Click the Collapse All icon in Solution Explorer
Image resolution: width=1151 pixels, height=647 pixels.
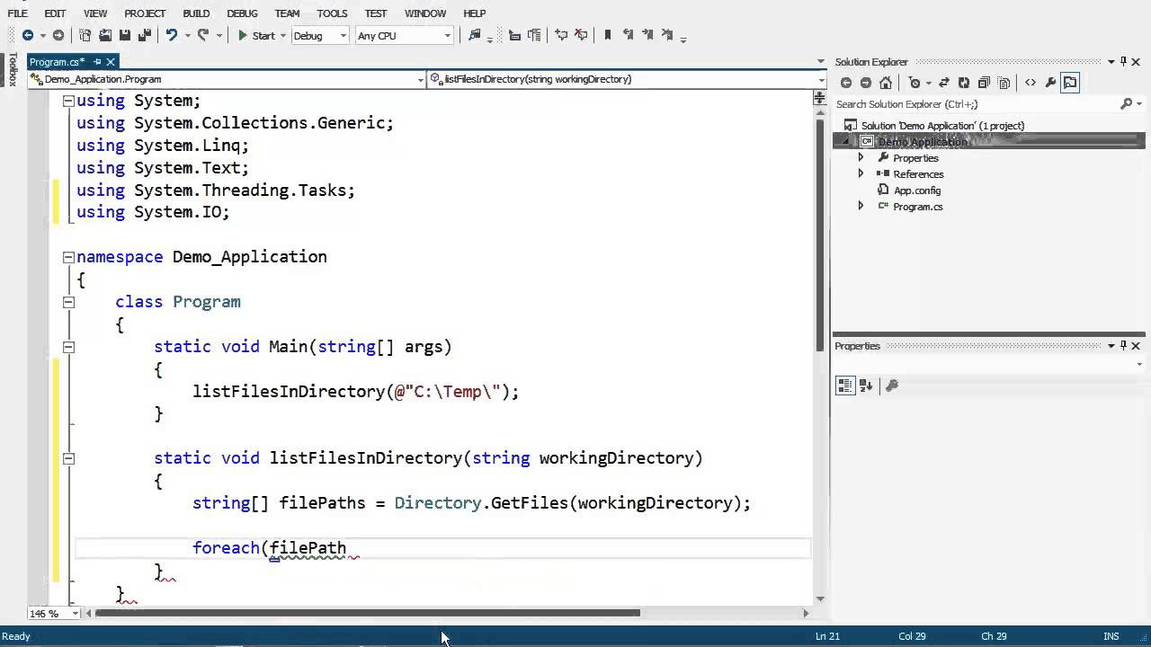coord(984,83)
